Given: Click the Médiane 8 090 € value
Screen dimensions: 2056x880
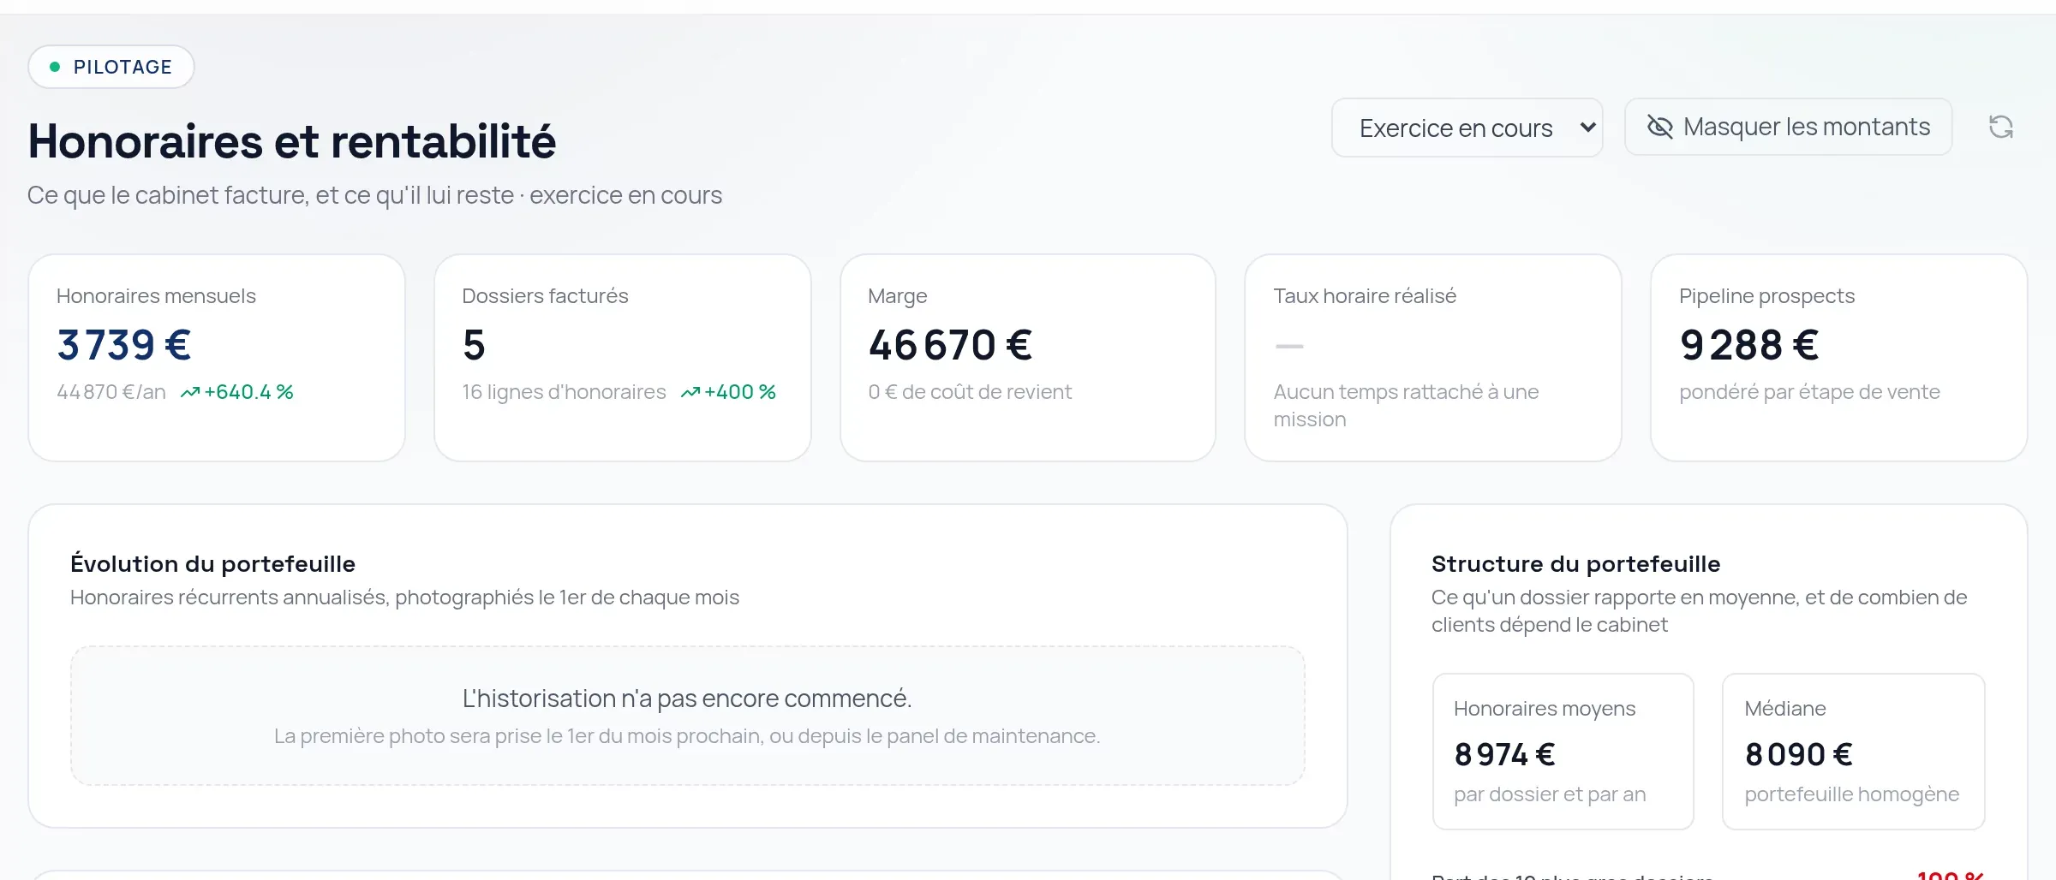Looking at the screenshot, I should pos(1798,754).
